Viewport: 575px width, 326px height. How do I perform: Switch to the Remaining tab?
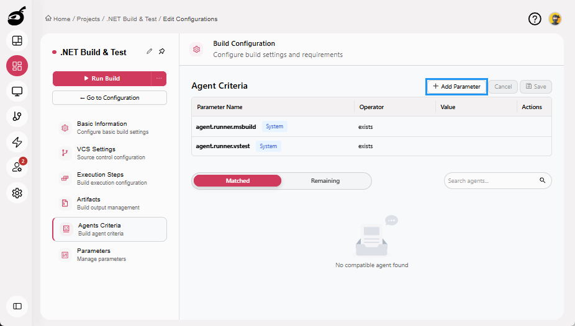pos(325,181)
